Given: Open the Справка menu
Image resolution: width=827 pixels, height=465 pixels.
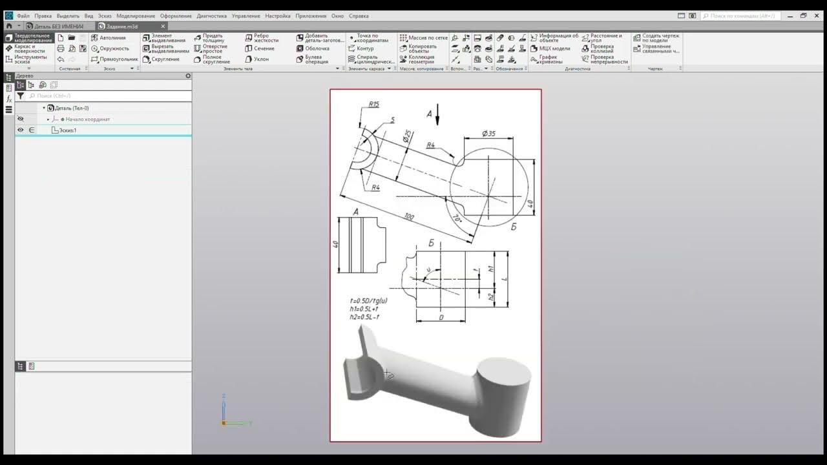Looking at the screenshot, I should pos(359,15).
